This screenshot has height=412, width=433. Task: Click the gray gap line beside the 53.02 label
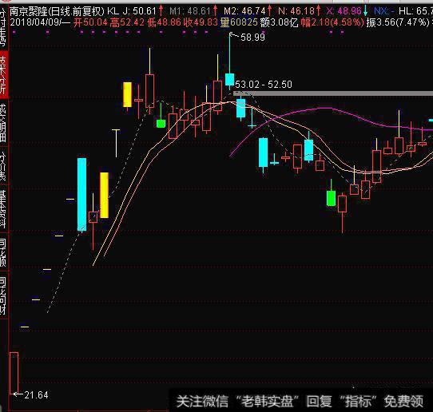tap(333, 94)
